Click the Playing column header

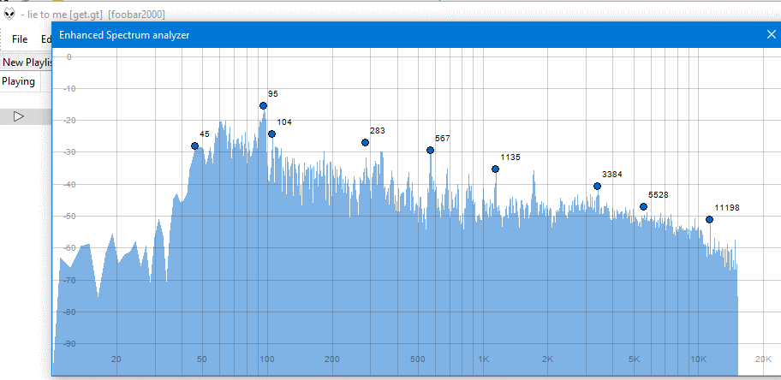click(19, 81)
